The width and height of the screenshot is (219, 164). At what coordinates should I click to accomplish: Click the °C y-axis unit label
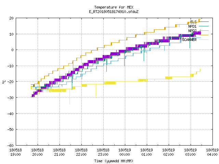(x=4, y=82)
